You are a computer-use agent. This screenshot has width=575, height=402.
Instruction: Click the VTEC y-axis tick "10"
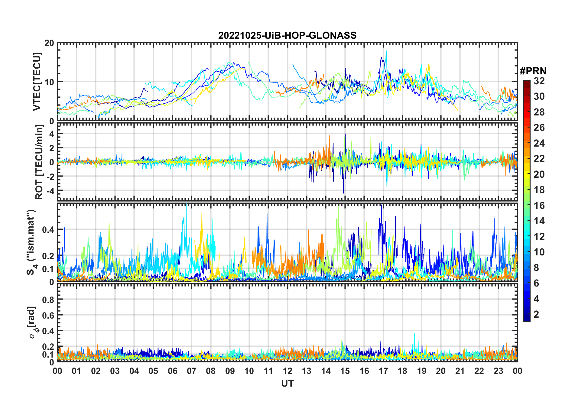tap(49, 82)
